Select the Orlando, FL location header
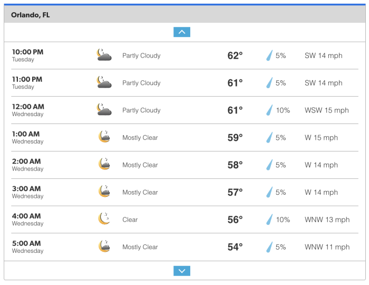 coord(31,15)
